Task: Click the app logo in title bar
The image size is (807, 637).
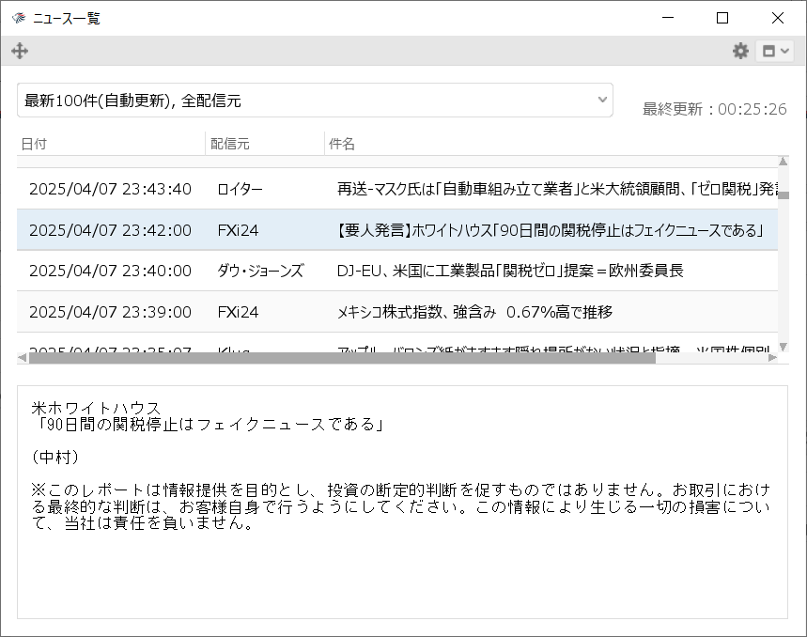Action: click(19, 18)
